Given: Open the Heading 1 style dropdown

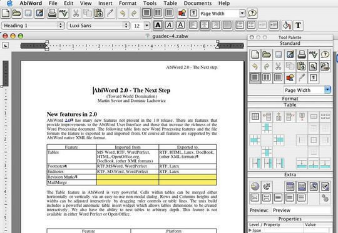Looking at the screenshot, I should (x=33, y=26).
